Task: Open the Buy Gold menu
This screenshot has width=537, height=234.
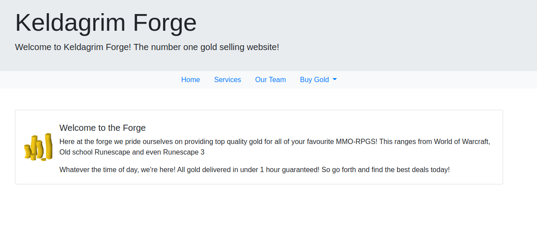Action: 318,79
